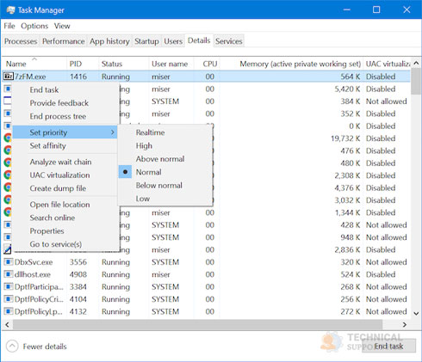Choose Open file location

coord(59,205)
